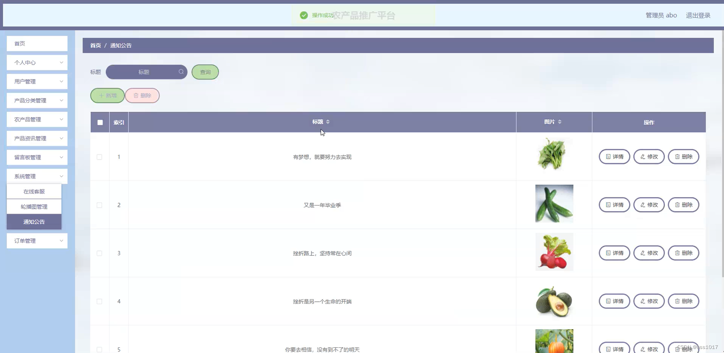Screen dimensions: 724x353
Task: Click the 通知公告 breadcrumb text
Action: [x=121, y=45]
